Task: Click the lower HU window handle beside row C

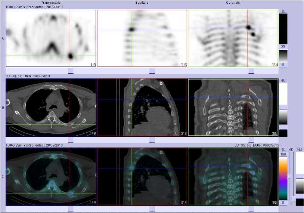Action: click(x=300, y=196)
